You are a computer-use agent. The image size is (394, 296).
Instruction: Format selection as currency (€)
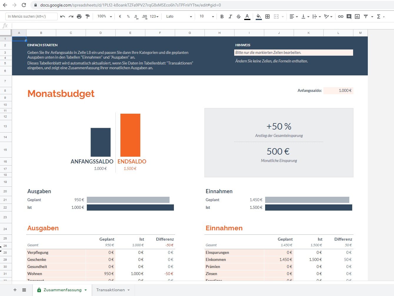click(x=120, y=16)
